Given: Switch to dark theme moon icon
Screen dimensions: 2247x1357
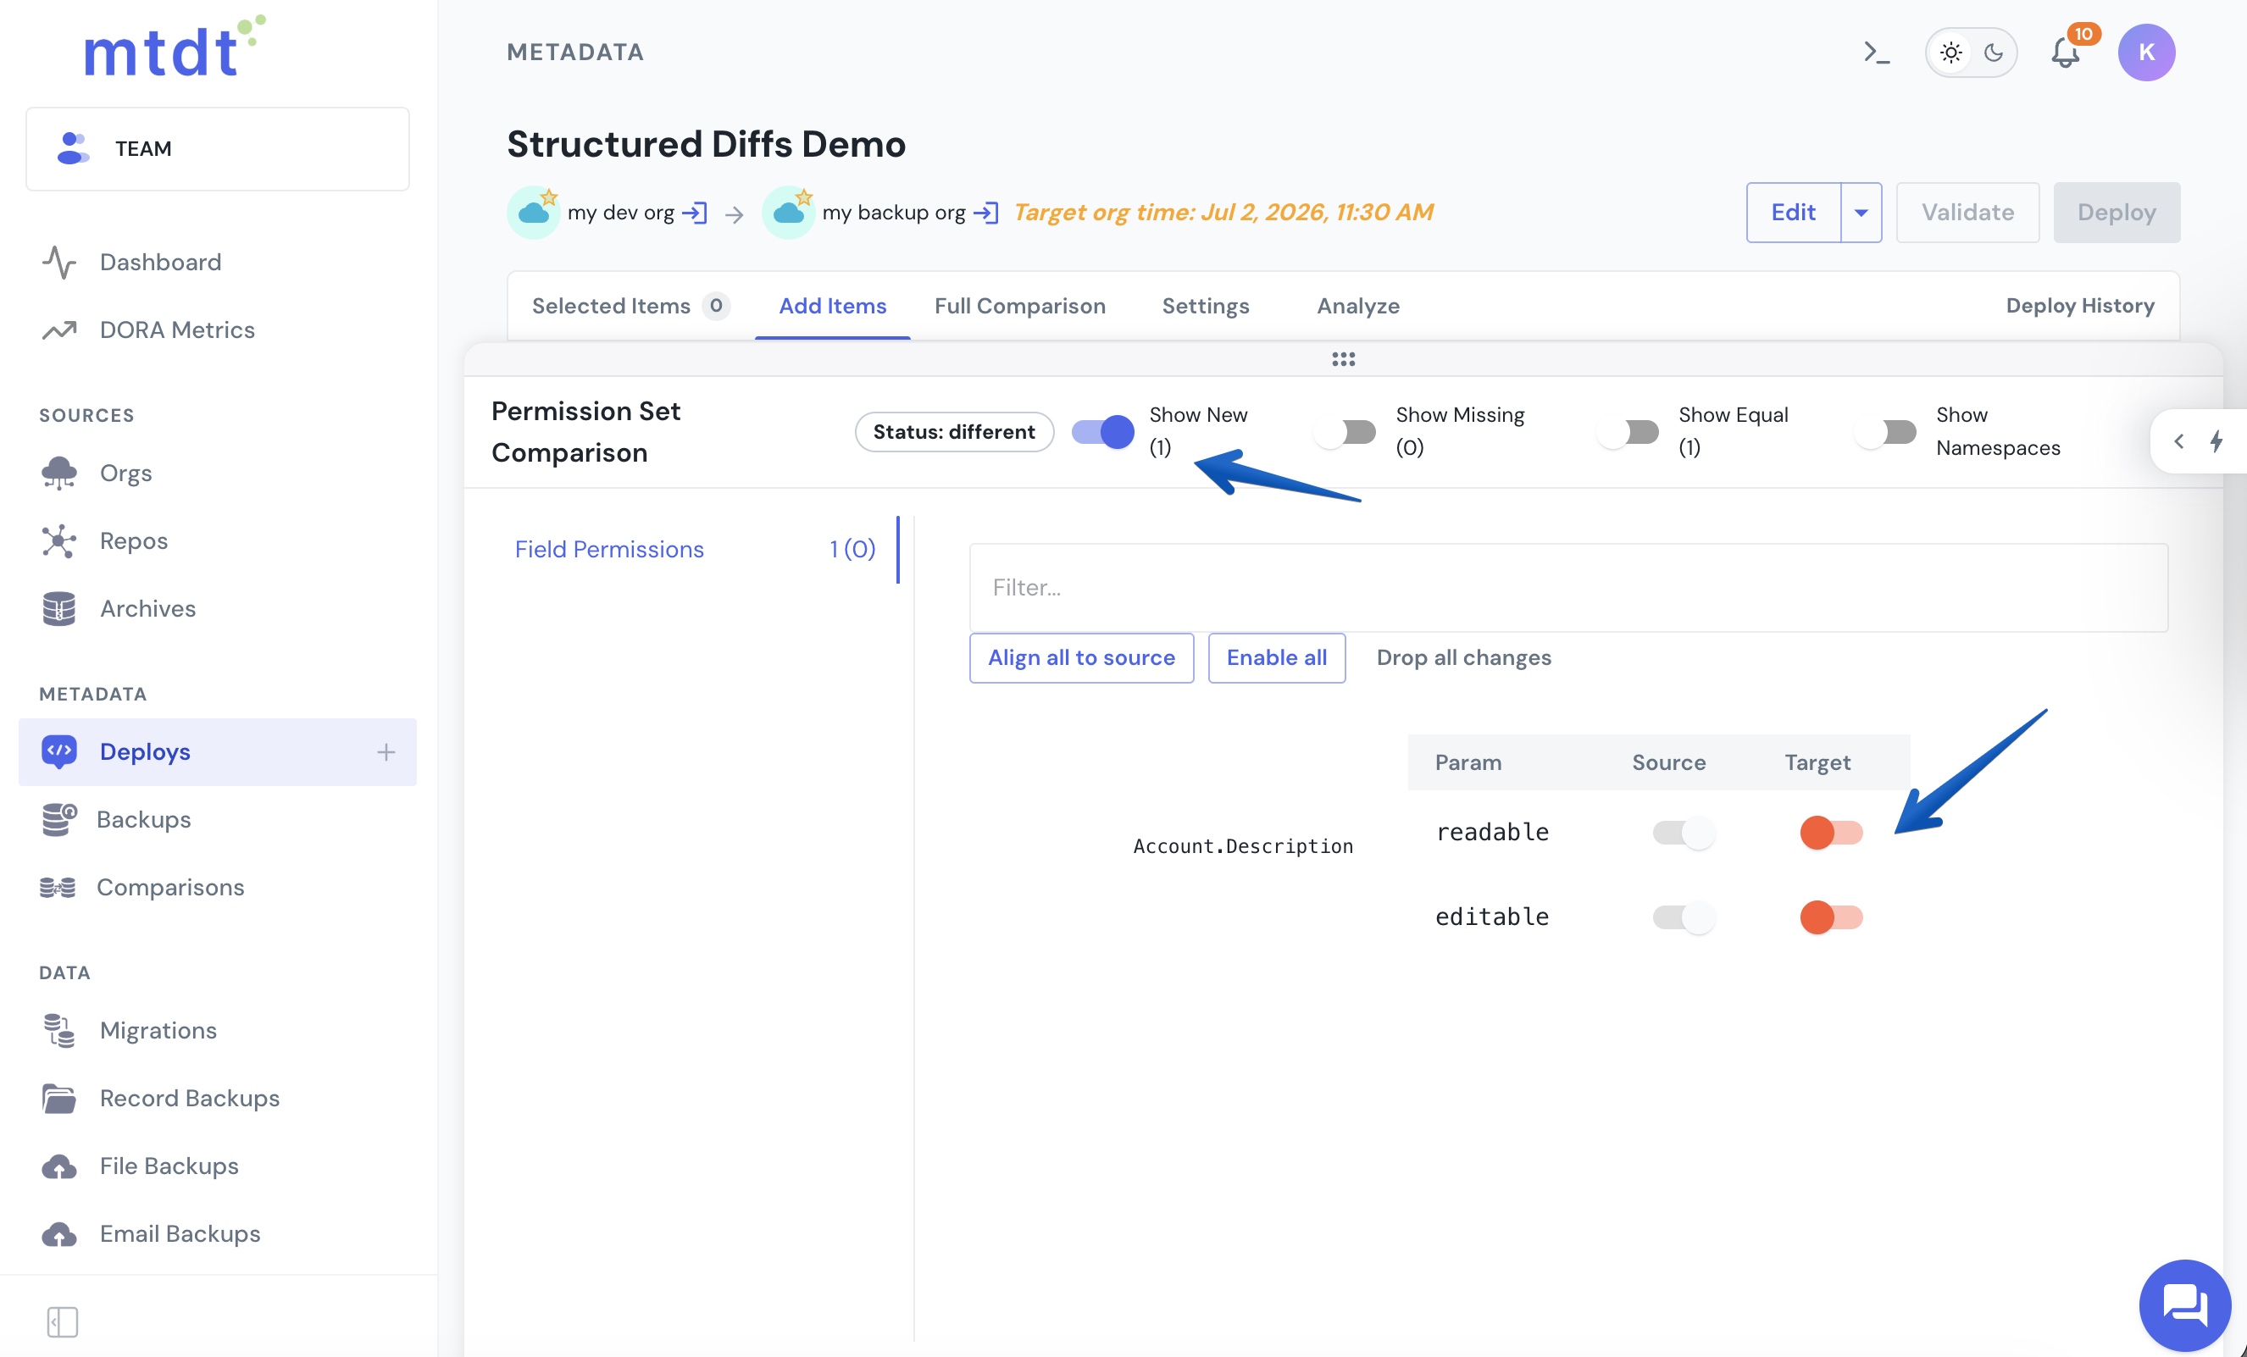Looking at the screenshot, I should [x=1994, y=53].
